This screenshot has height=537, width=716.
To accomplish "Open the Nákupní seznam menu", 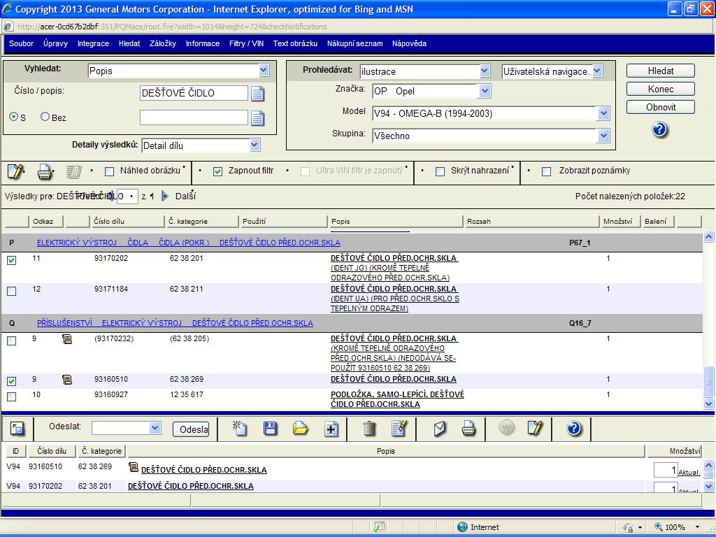I will (x=355, y=43).
